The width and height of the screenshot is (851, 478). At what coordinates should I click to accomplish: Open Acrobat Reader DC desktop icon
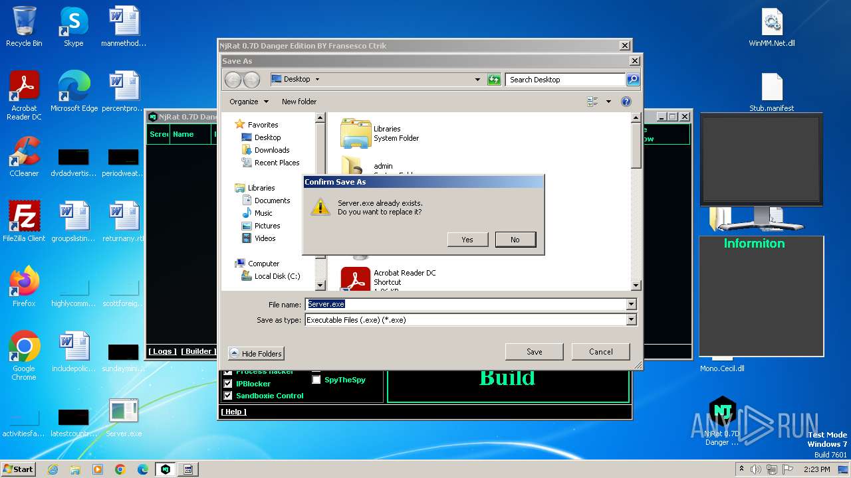pyautogui.click(x=24, y=96)
